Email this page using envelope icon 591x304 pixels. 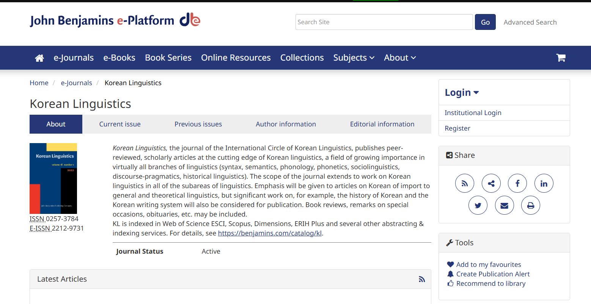(x=505, y=206)
